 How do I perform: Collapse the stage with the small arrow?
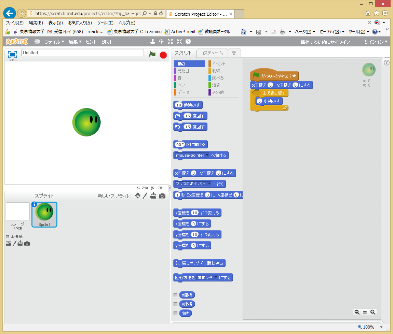pos(170,188)
